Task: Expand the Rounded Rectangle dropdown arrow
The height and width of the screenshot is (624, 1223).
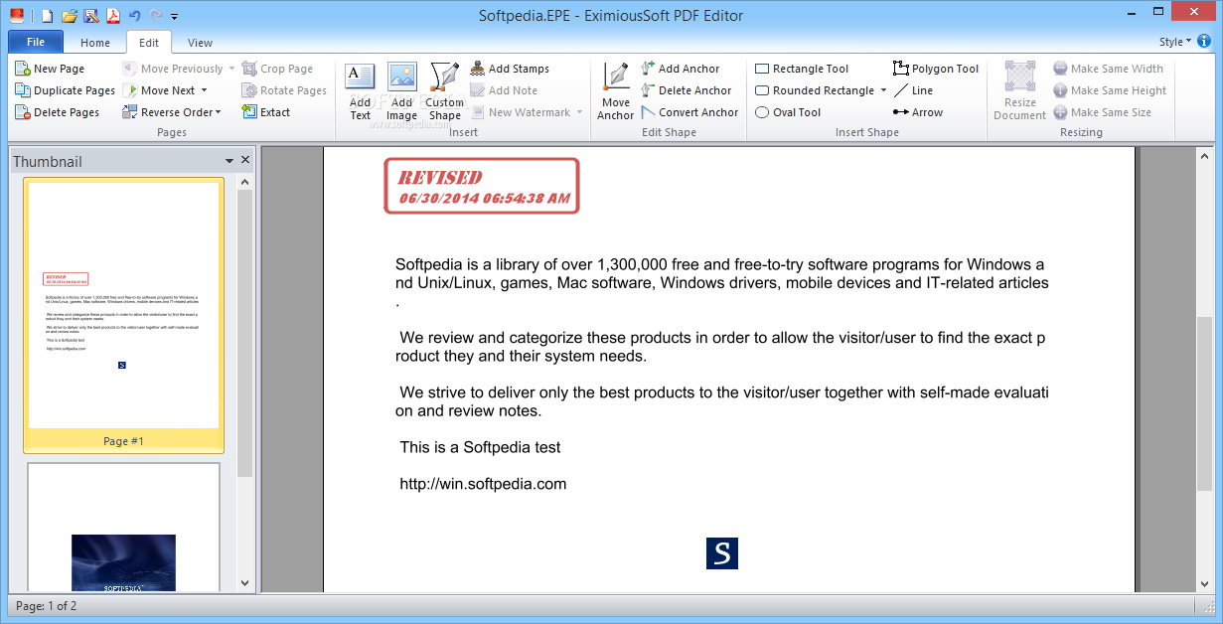Action: [x=883, y=90]
